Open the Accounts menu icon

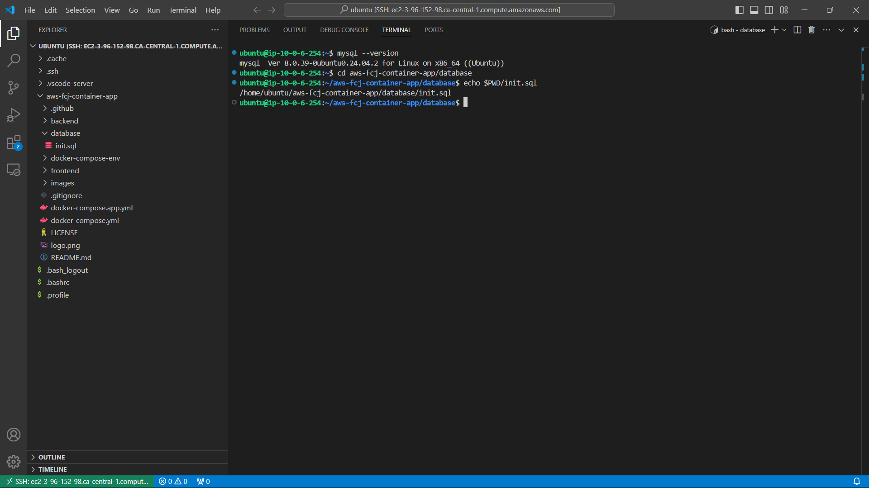pos(14,435)
